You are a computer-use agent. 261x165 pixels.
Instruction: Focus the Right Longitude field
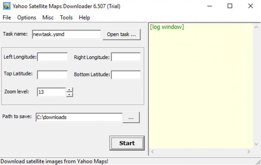pyautogui.click(x=126, y=57)
